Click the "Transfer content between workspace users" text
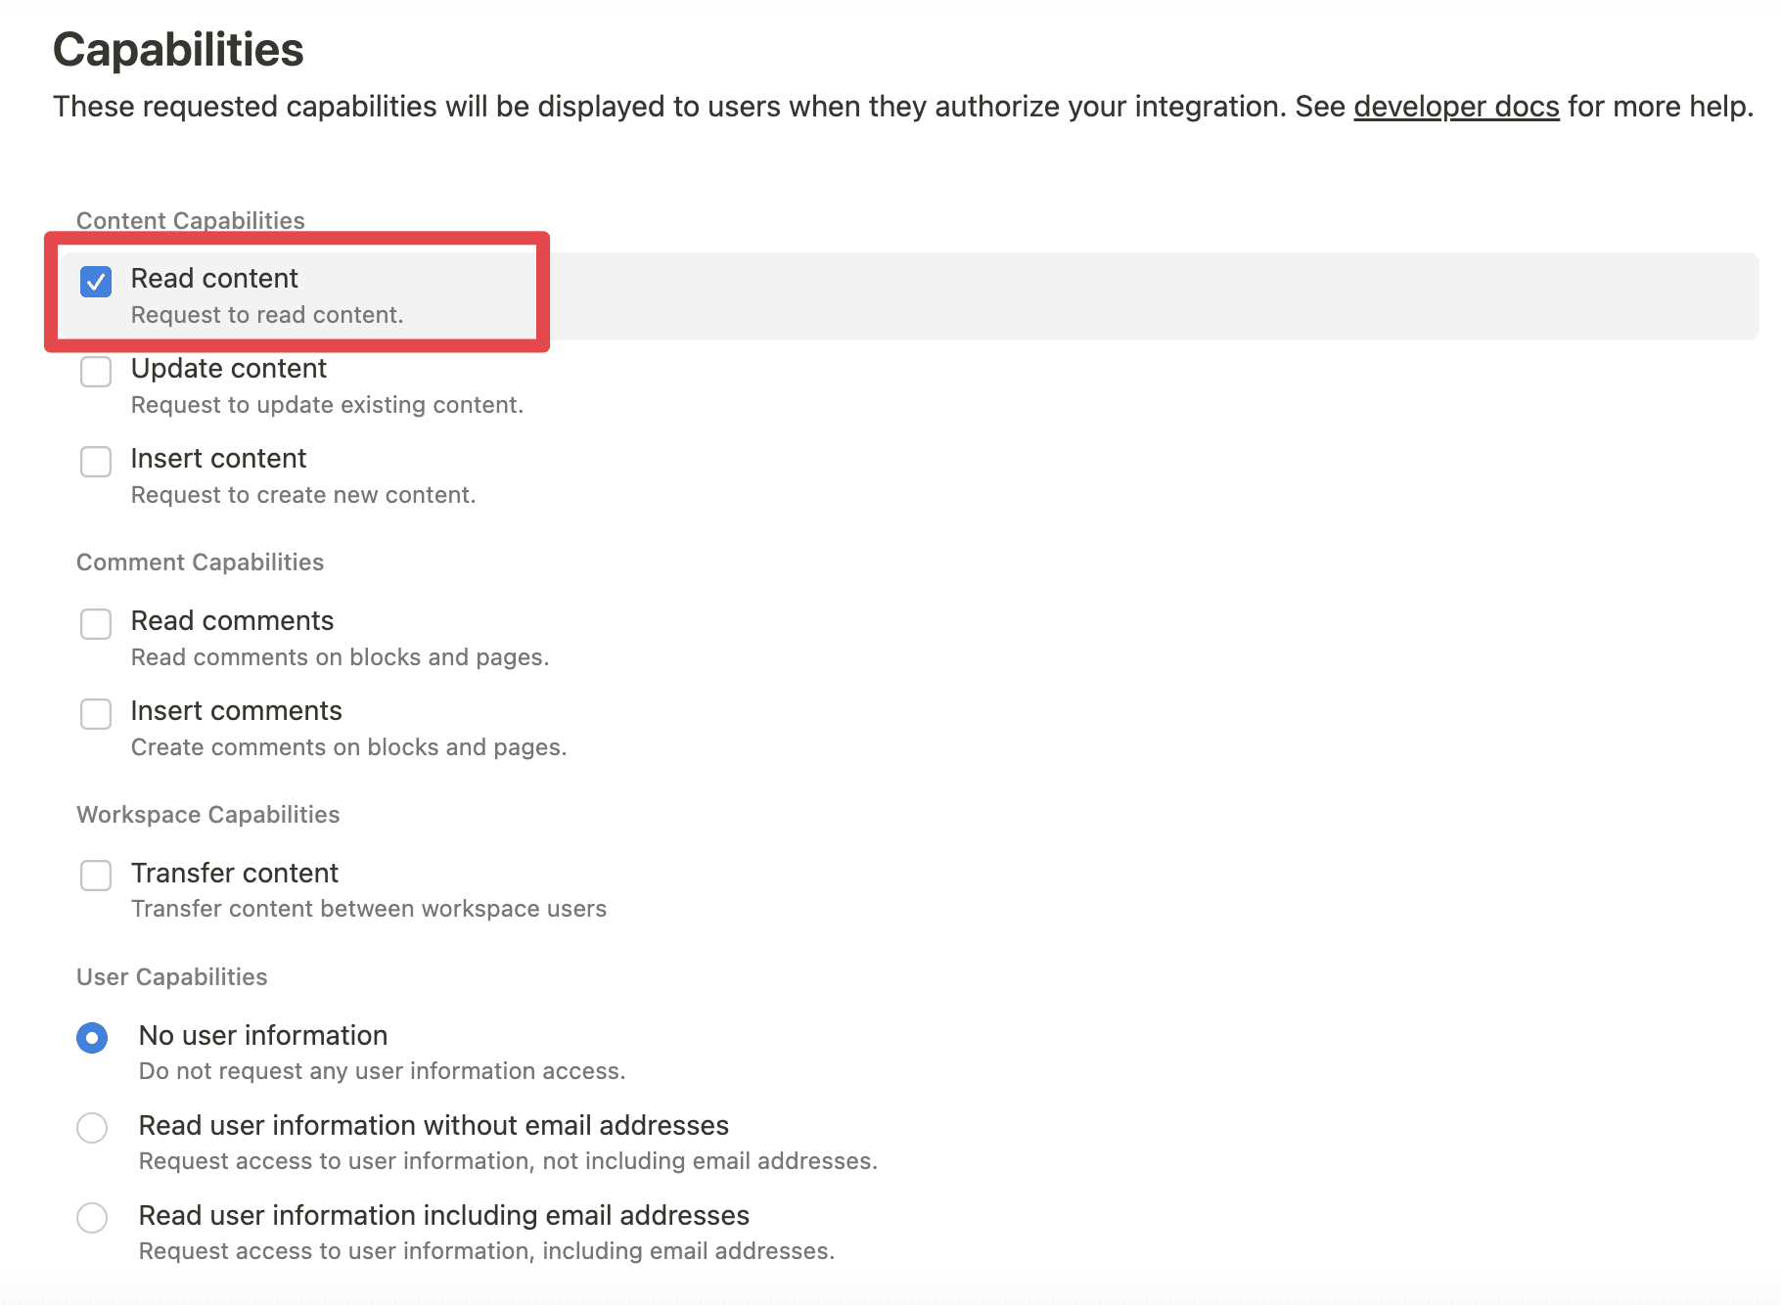 tap(369, 908)
